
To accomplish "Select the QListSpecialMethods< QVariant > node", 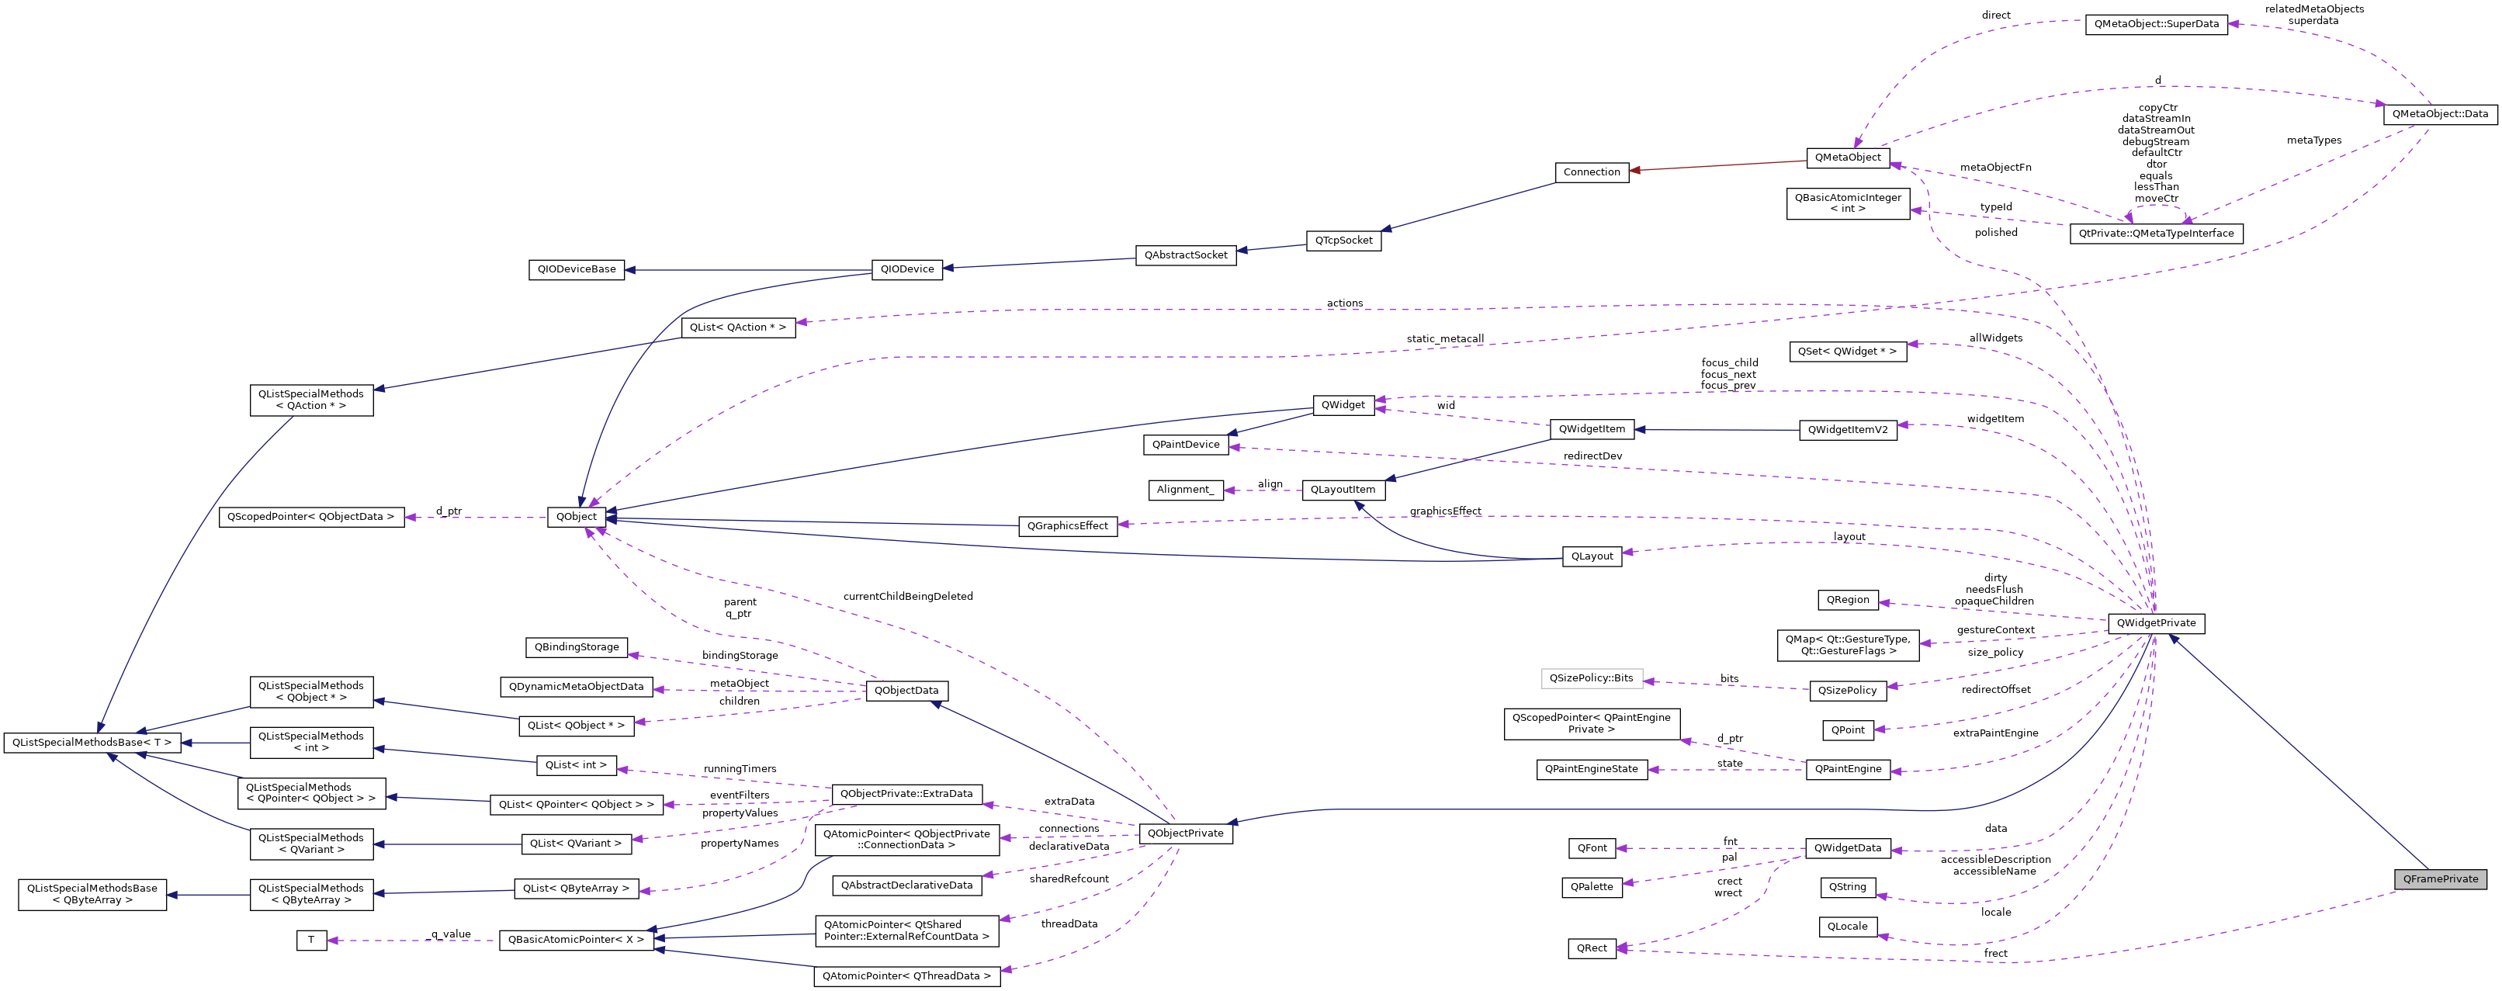I will click(x=310, y=844).
